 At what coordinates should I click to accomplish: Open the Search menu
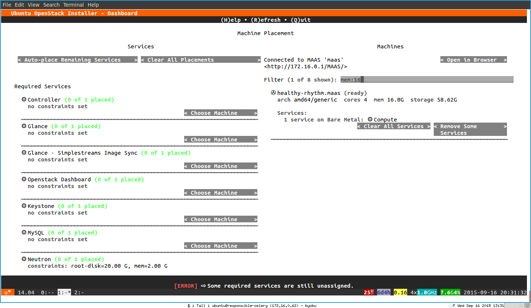(51, 5)
